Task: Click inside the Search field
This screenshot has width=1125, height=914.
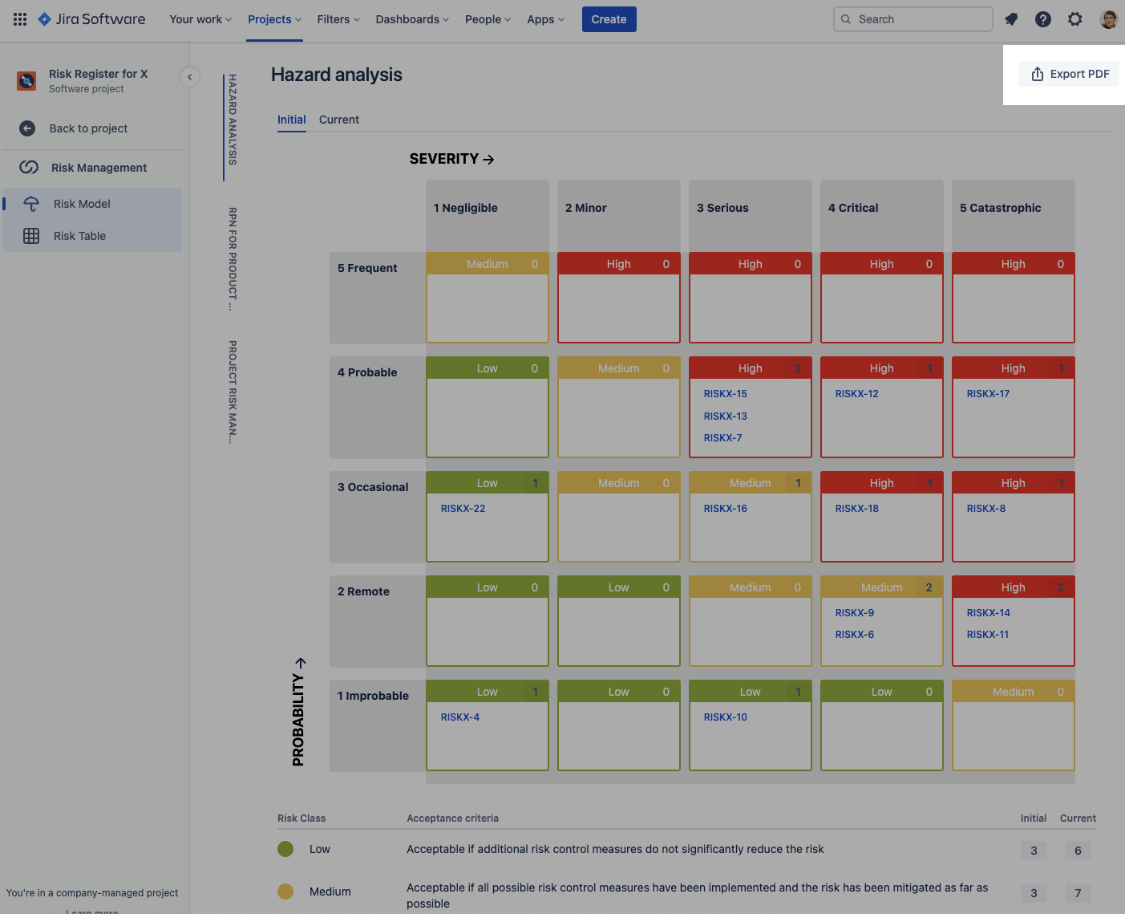Action: tap(913, 18)
